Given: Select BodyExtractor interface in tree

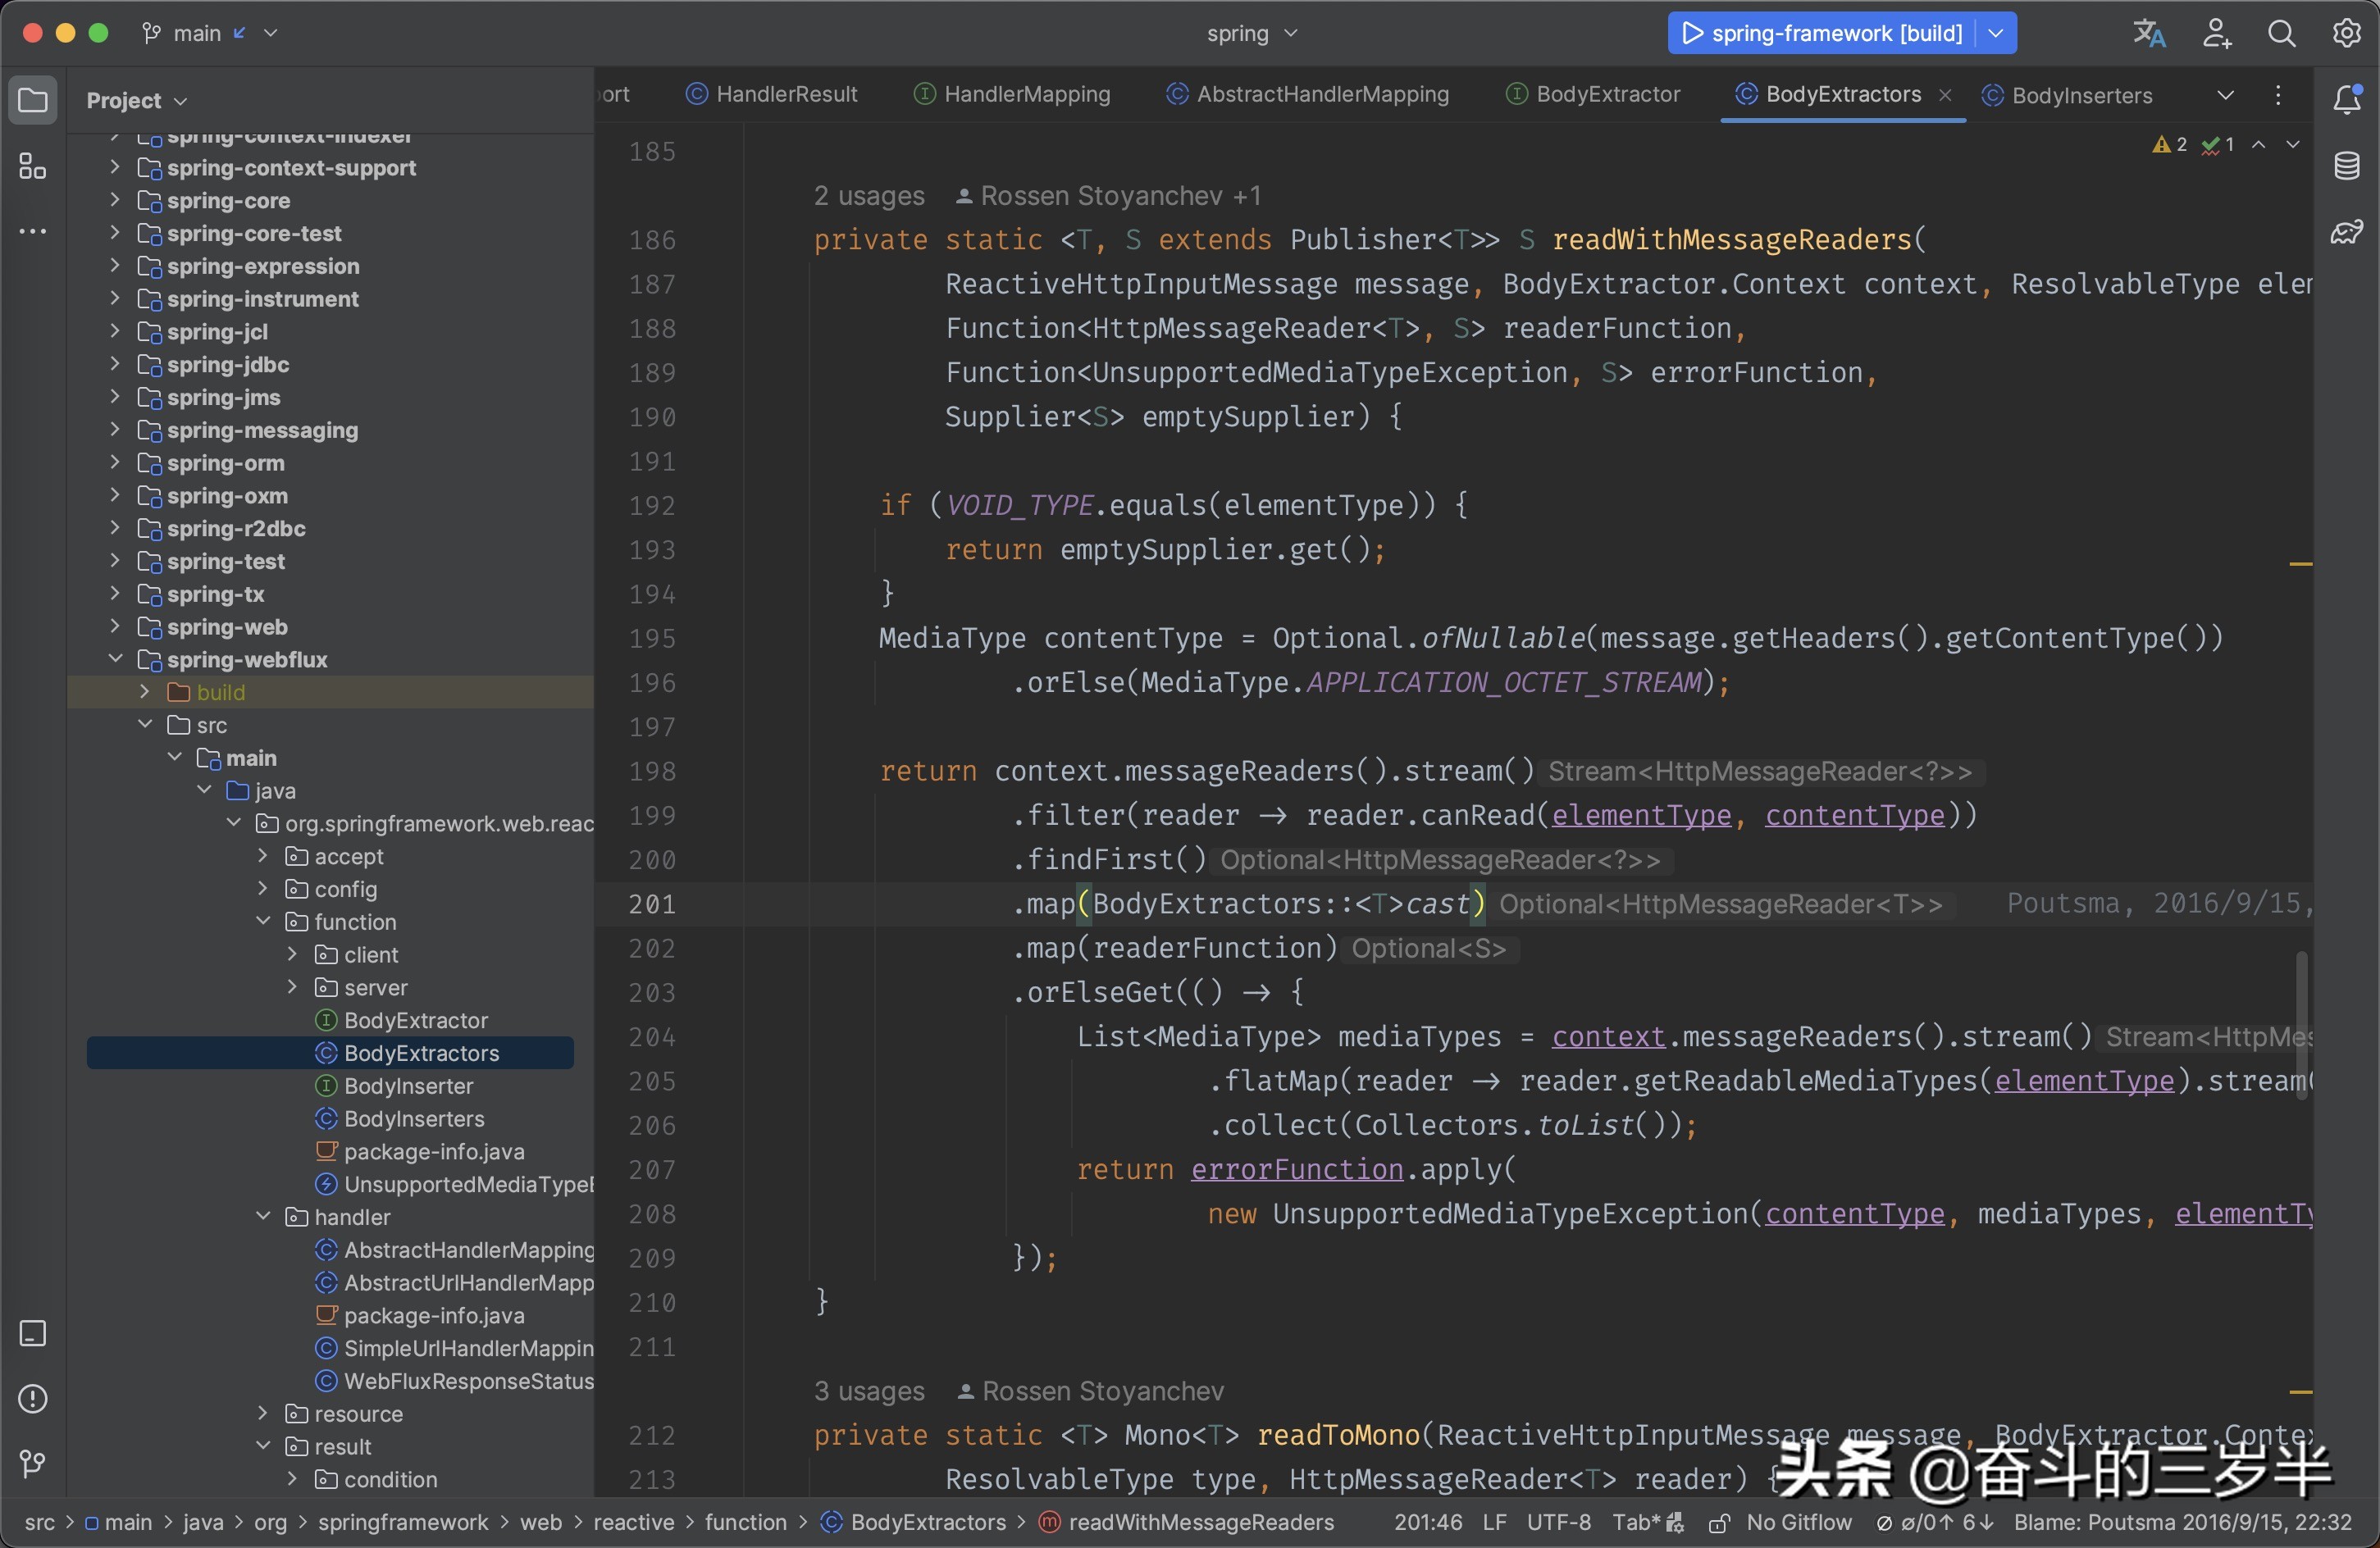Looking at the screenshot, I should click(401, 1020).
